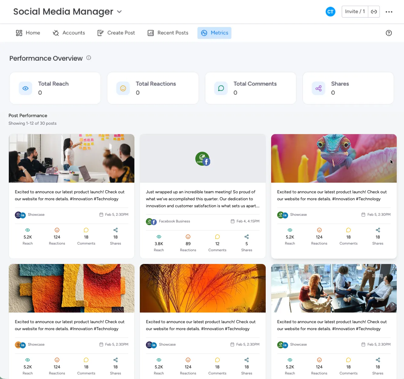This screenshot has width=404, height=379.
Task: Click the CT user avatar
Action: [330, 12]
